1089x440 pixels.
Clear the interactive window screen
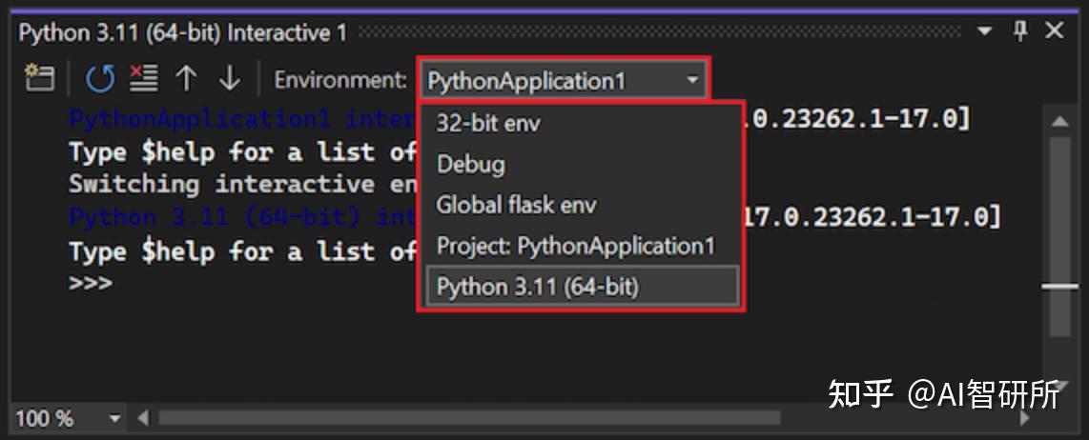[143, 79]
